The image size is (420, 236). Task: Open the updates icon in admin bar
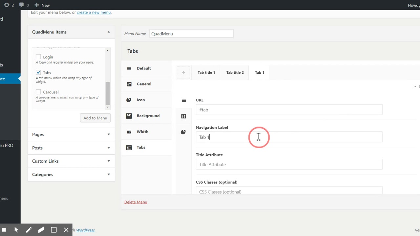pyautogui.click(x=7, y=5)
